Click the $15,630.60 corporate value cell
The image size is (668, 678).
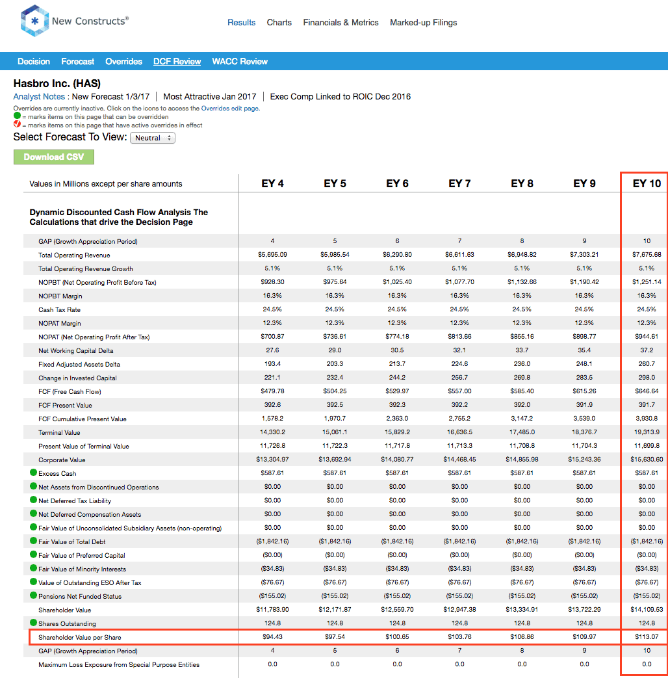click(647, 459)
